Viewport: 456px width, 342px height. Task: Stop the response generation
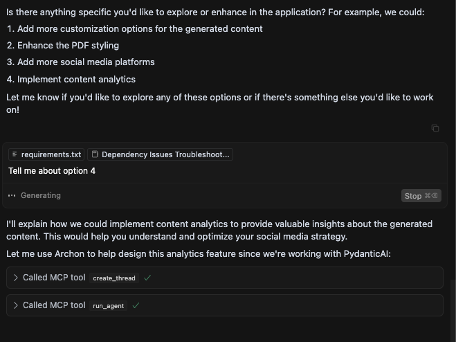coord(421,196)
